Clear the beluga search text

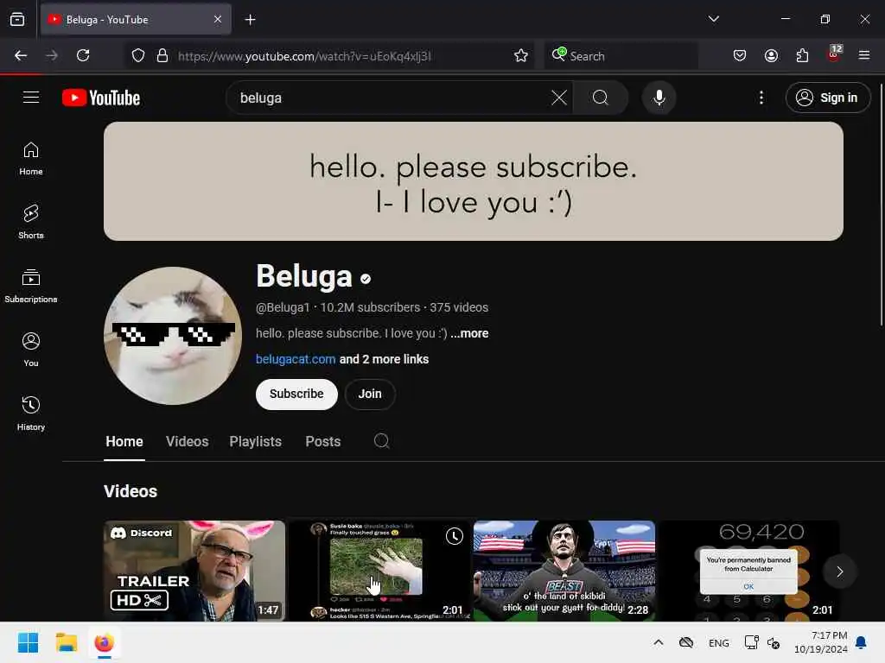coord(559,98)
